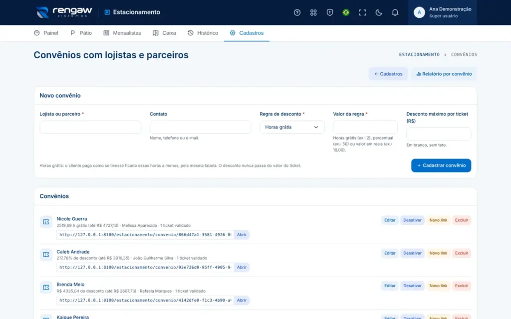The width and height of the screenshot is (511, 319).
Task: Open Brenda Melo convênio link
Action: 242,300
